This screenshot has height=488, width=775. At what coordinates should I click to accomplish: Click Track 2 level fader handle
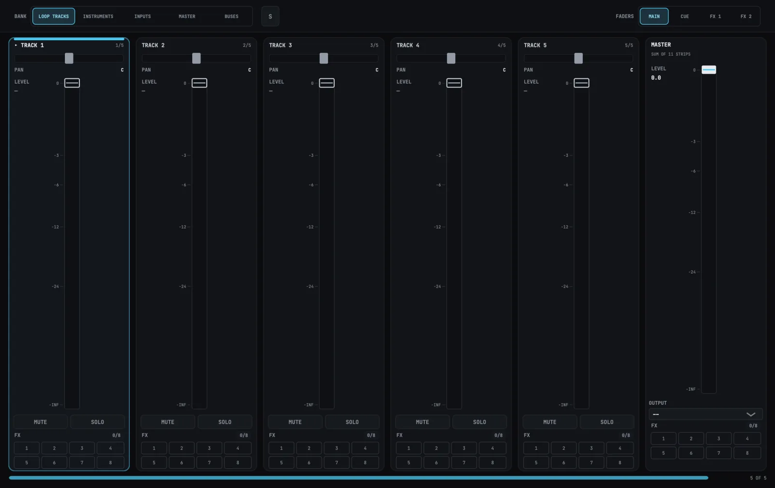pyautogui.click(x=200, y=83)
